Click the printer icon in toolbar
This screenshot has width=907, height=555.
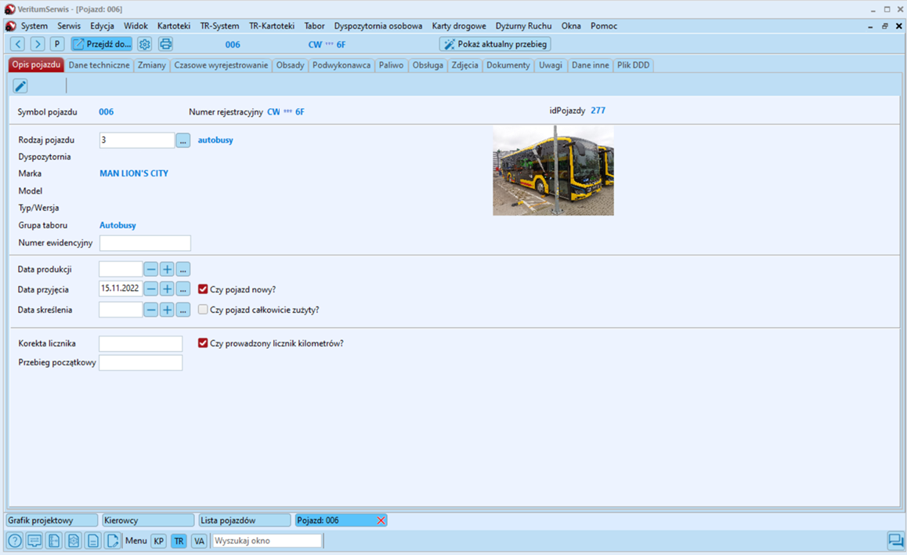pos(166,44)
